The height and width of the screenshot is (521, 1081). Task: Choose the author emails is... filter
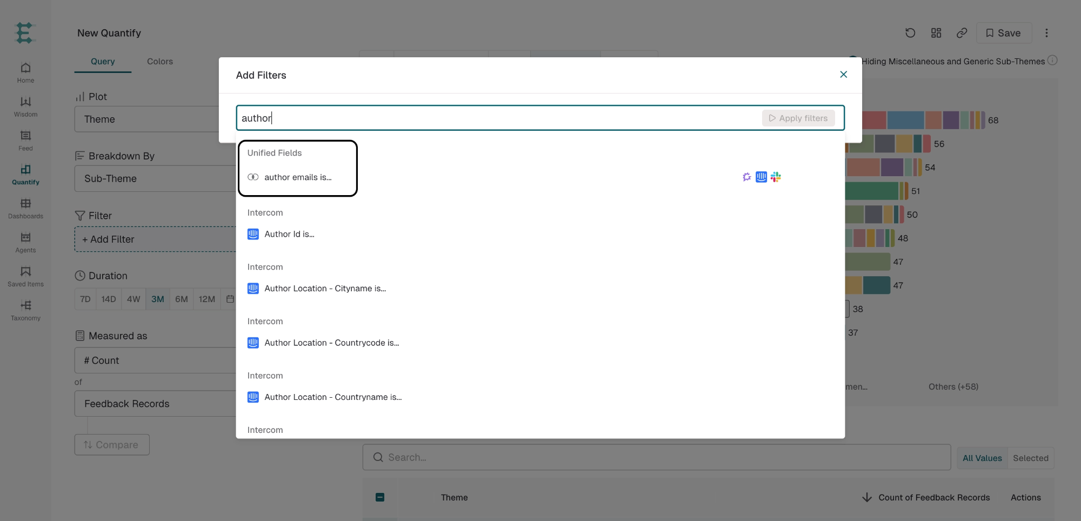pyautogui.click(x=298, y=177)
